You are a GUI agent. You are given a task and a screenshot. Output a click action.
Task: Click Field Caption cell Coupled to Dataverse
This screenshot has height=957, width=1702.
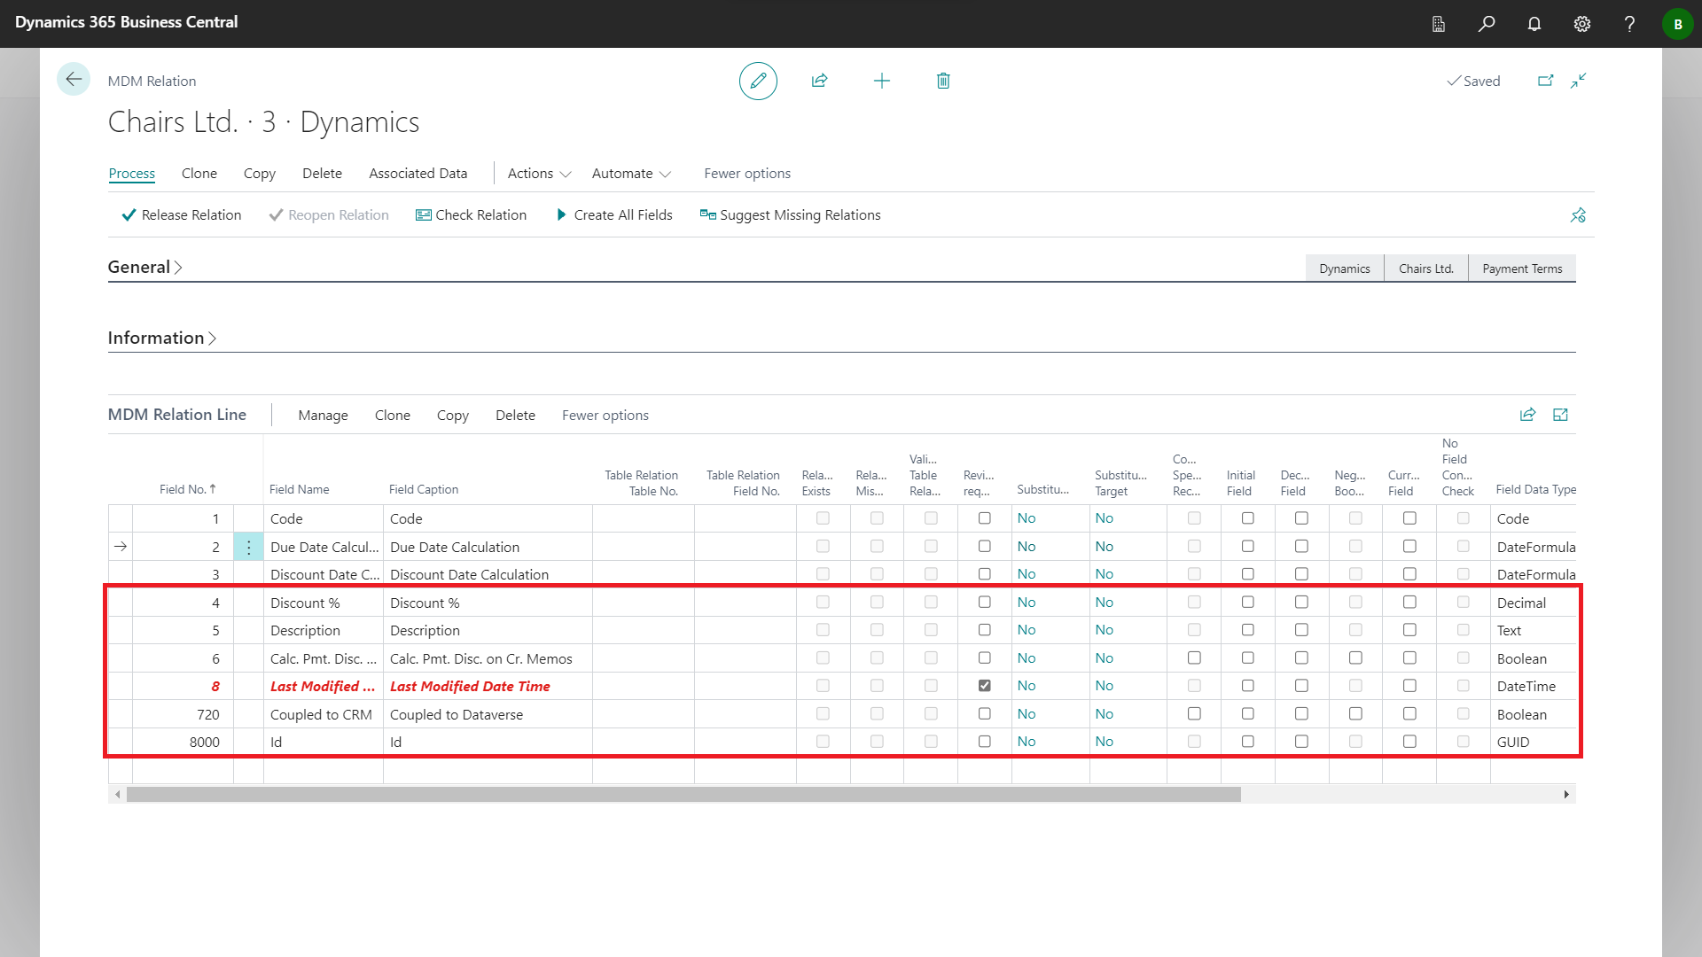(488, 714)
